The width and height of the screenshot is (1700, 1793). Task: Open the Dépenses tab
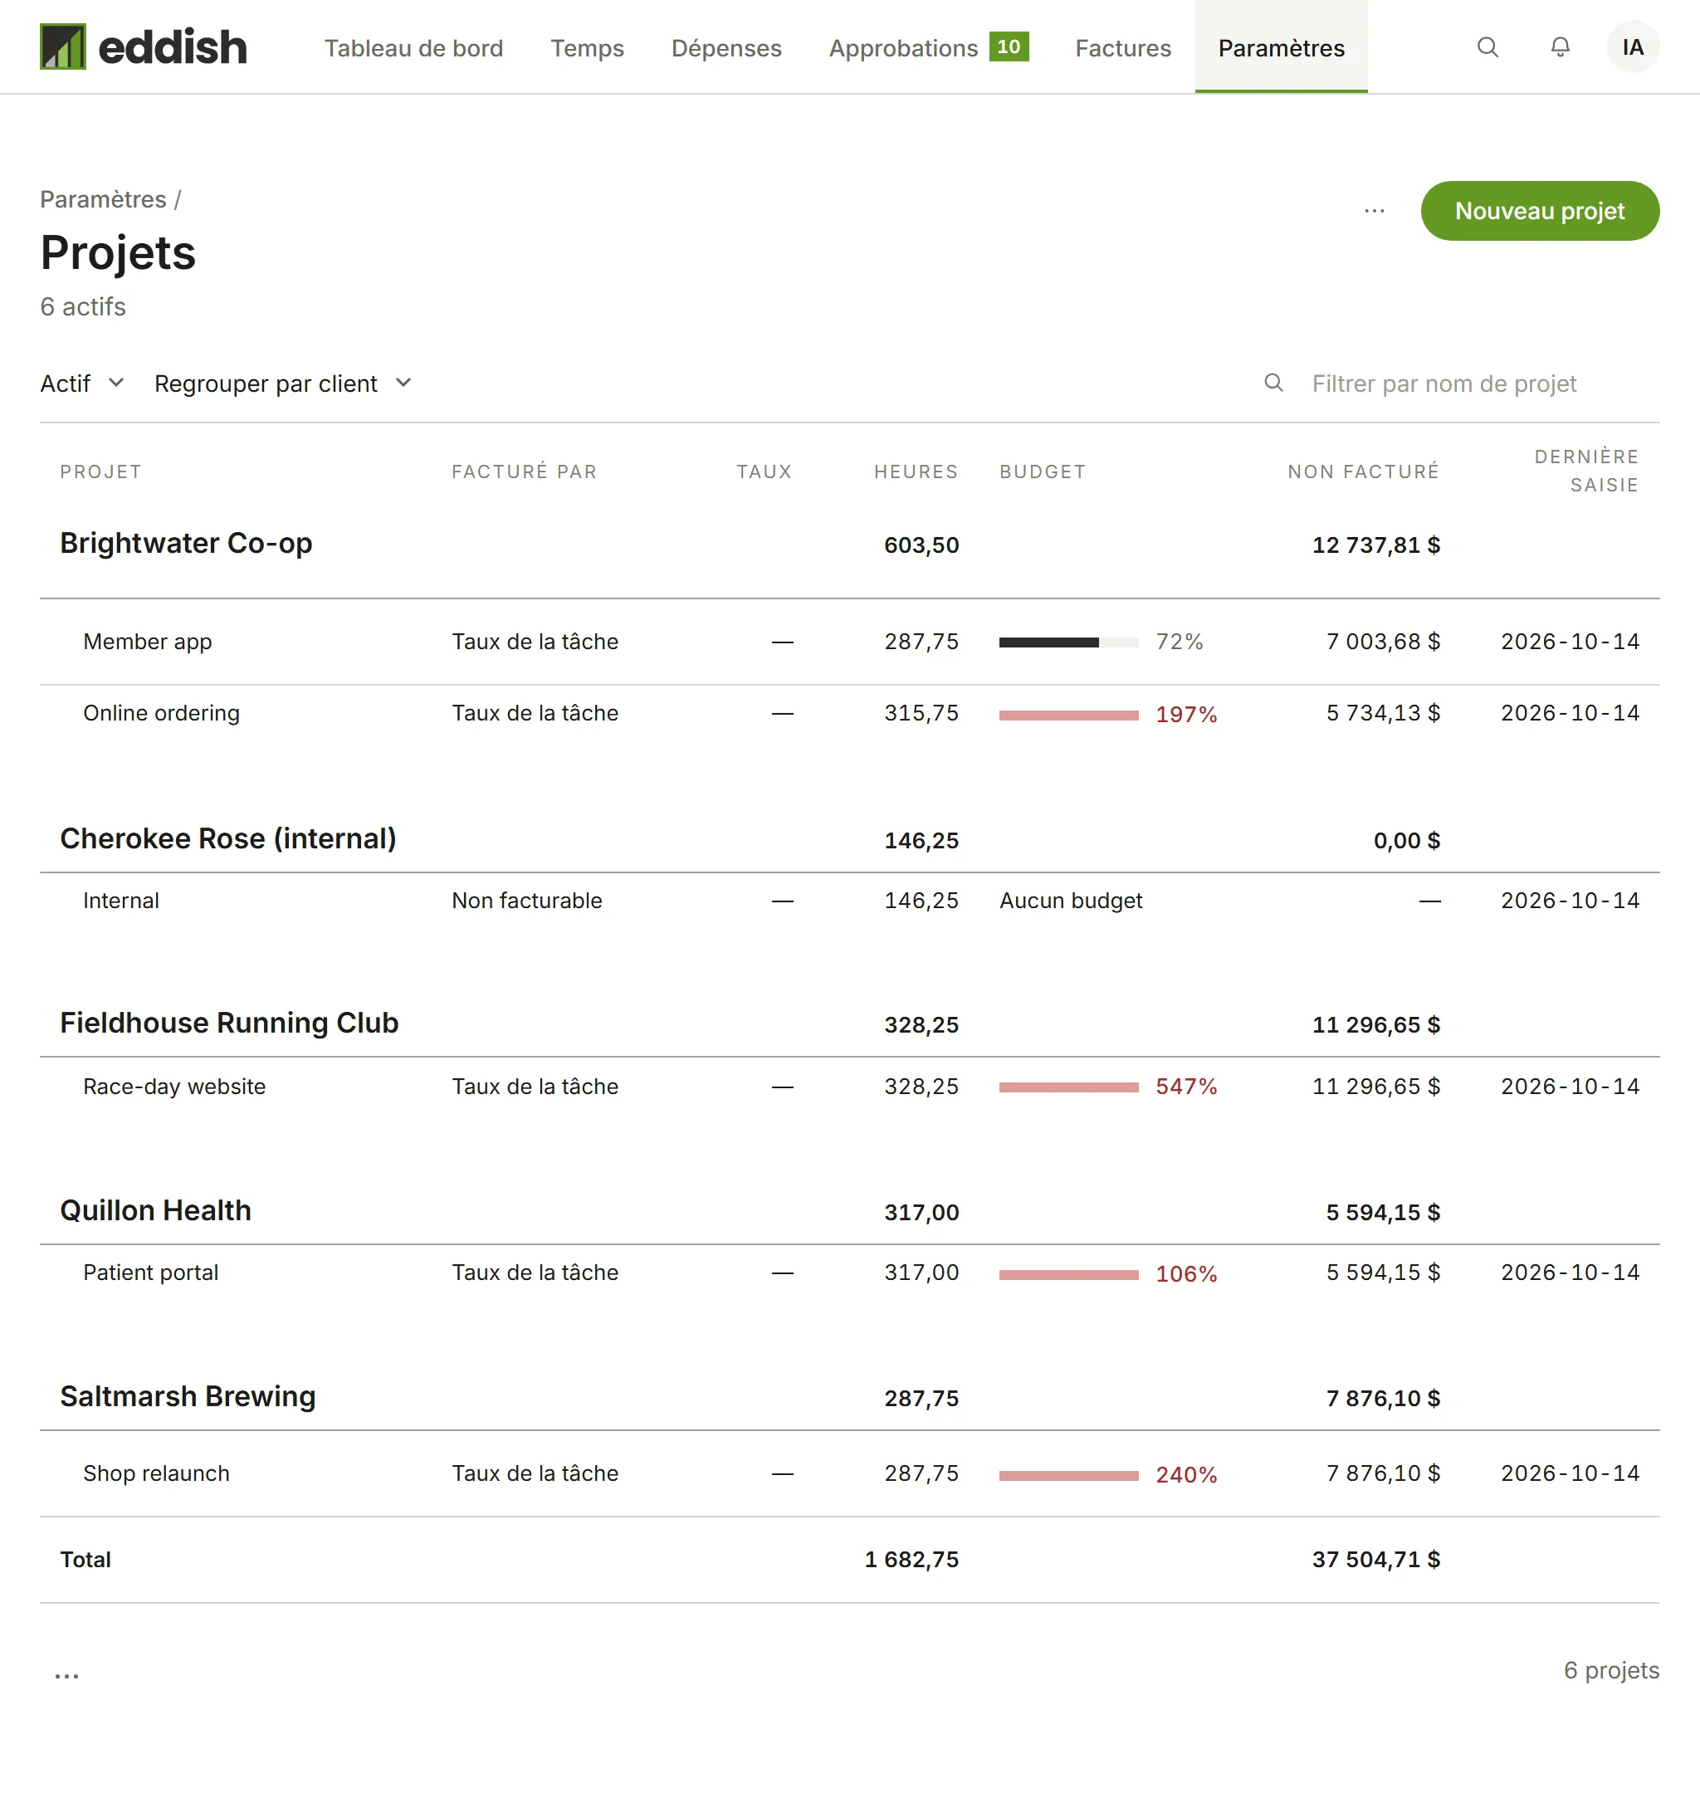725,48
